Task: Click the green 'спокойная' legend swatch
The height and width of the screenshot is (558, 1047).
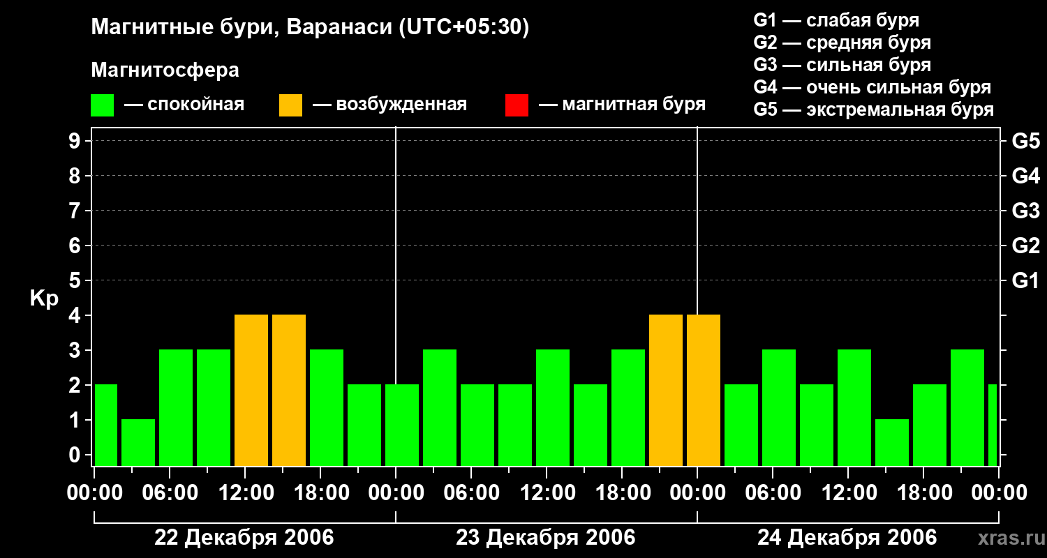Action: click(103, 105)
